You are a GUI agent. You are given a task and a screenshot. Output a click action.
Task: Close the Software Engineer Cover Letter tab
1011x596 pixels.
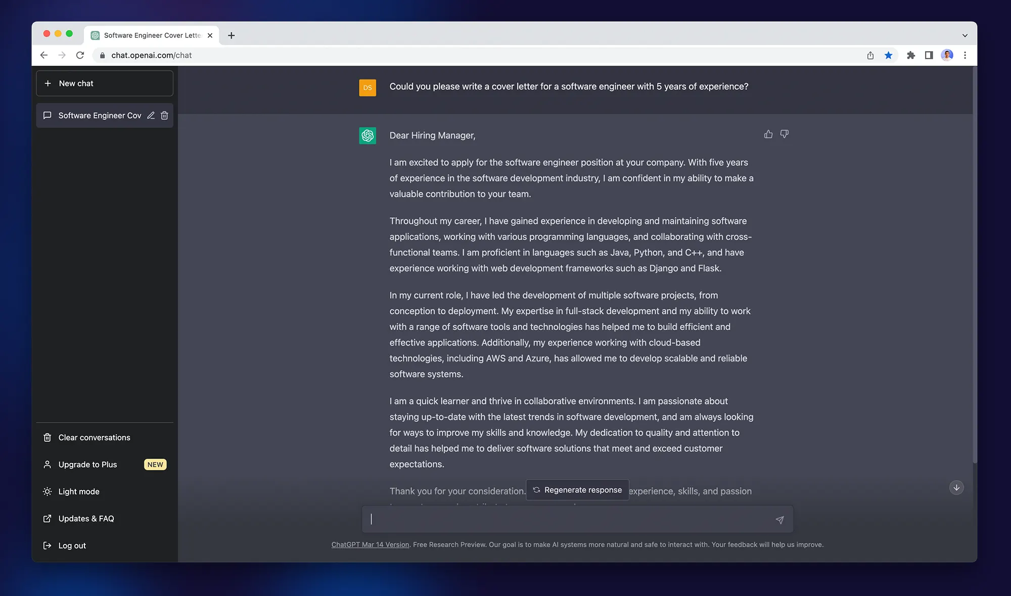210,35
